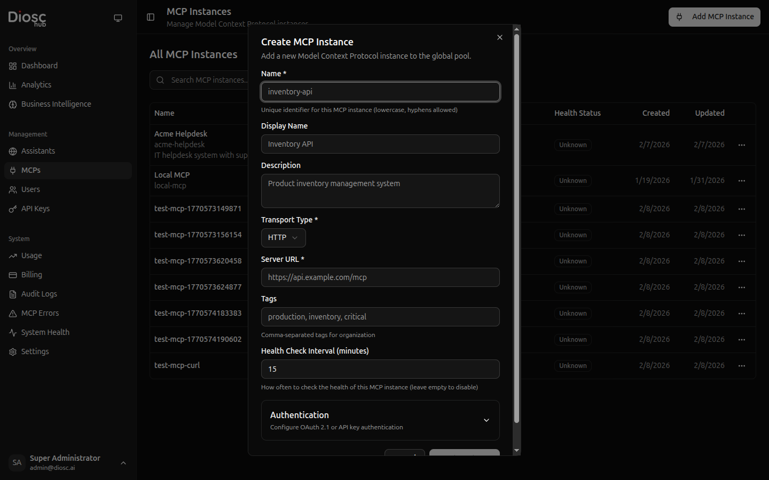The height and width of the screenshot is (480, 769).
Task: Click the Business Intelligence globe icon
Action: (x=13, y=104)
